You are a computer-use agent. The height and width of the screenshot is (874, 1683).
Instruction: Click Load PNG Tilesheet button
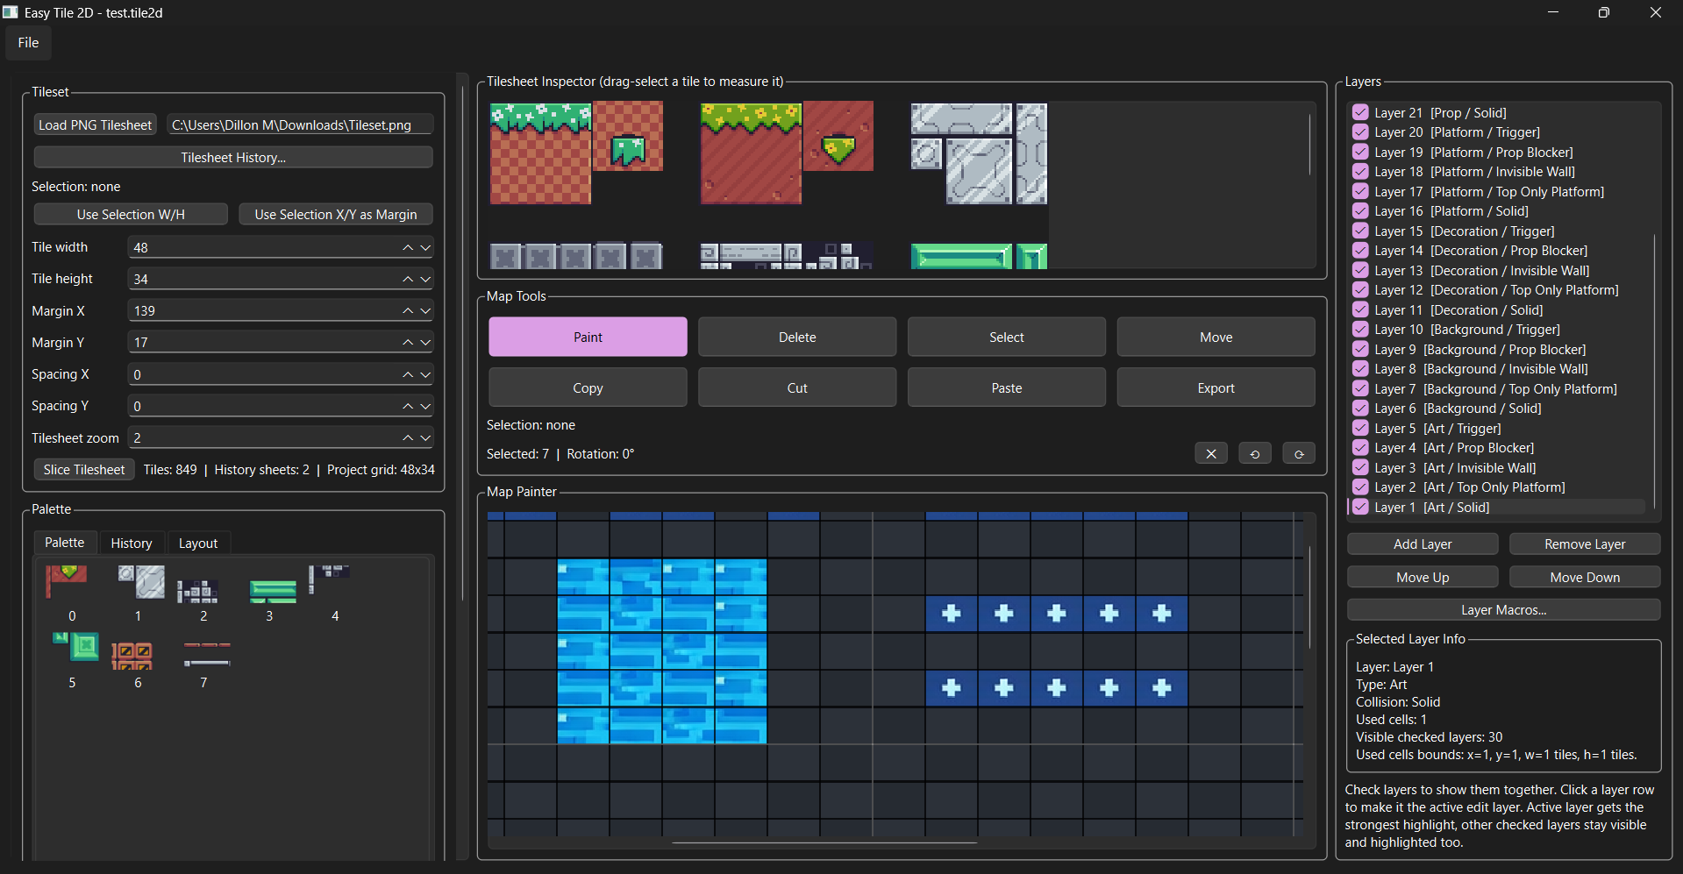[x=96, y=125]
